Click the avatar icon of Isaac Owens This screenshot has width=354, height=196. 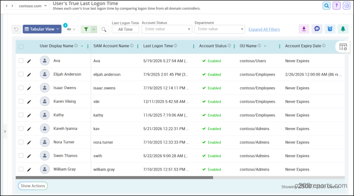tap(45, 88)
